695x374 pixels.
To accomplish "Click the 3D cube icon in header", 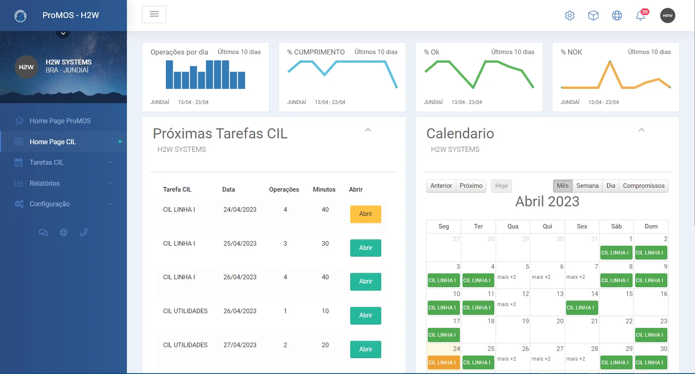I will point(593,16).
